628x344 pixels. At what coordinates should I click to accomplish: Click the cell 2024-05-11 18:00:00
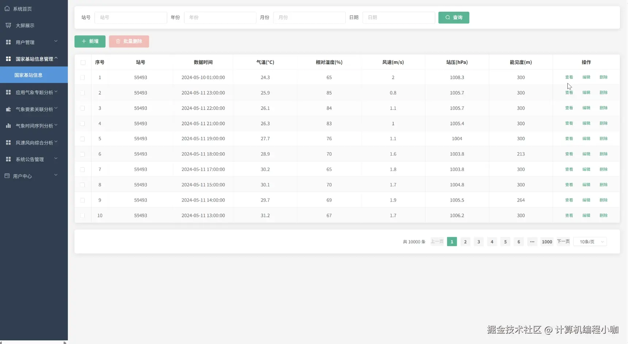click(x=203, y=154)
